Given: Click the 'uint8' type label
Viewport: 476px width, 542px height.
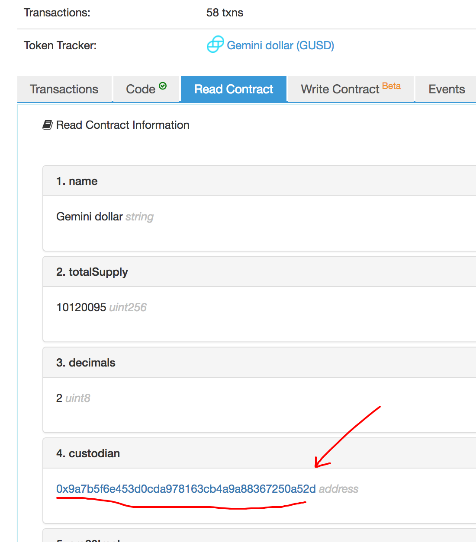Looking at the screenshot, I should pyautogui.click(x=78, y=398).
